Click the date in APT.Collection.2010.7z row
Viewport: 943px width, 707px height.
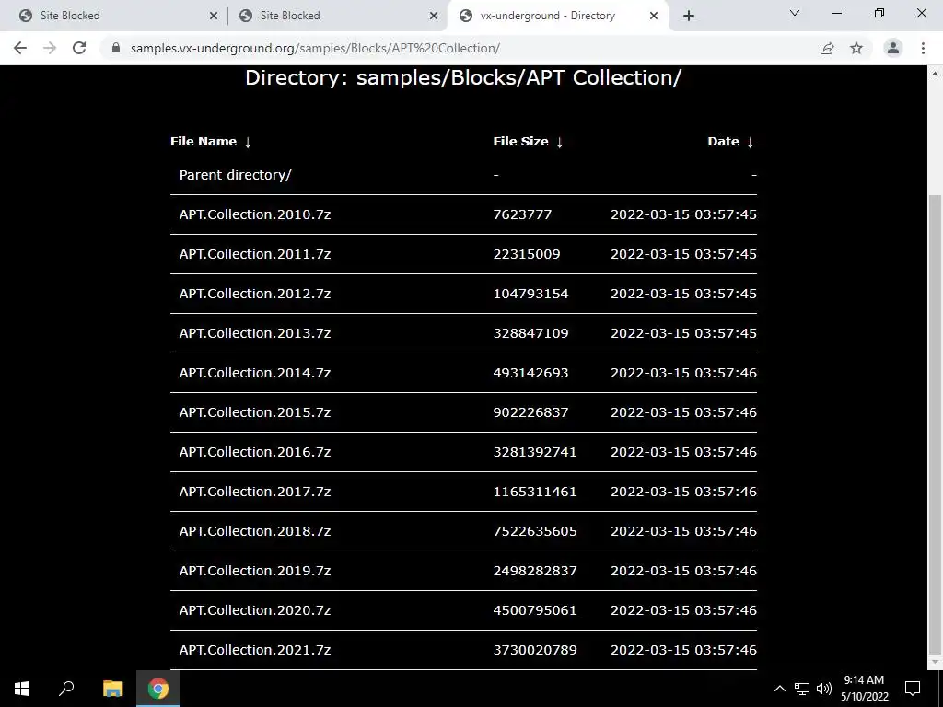tap(684, 214)
